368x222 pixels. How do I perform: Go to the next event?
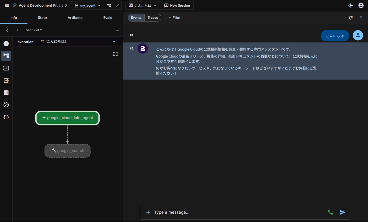(x=17, y=30)
